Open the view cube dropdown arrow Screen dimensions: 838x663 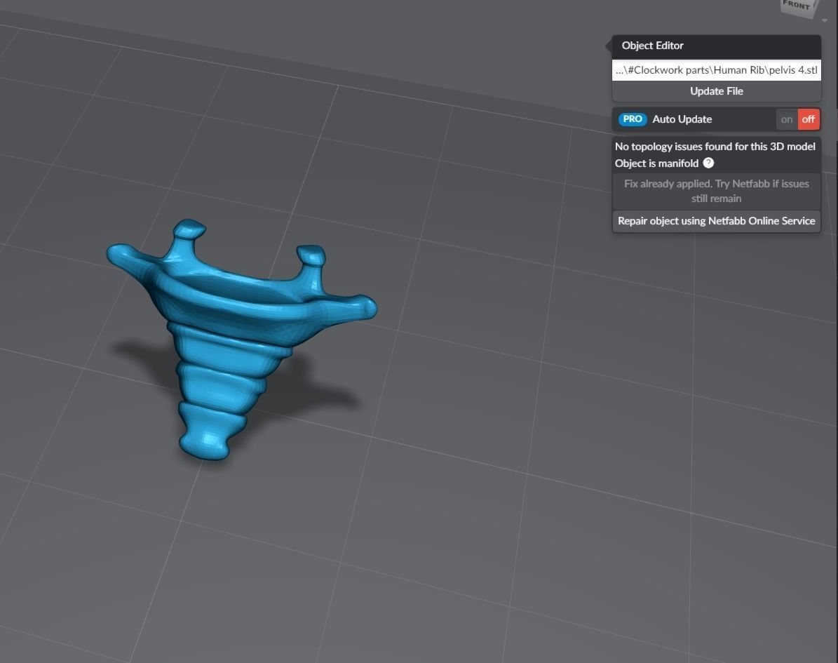point(825,20)
